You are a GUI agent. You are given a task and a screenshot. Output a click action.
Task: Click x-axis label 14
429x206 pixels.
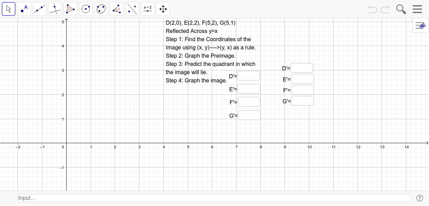pos(407,147)
